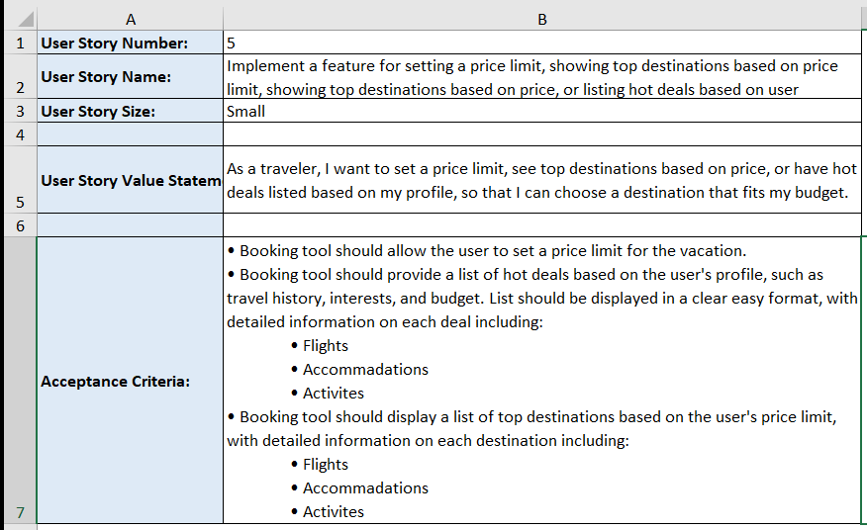
Task: Select row 5 header
Action: [20, 180]
